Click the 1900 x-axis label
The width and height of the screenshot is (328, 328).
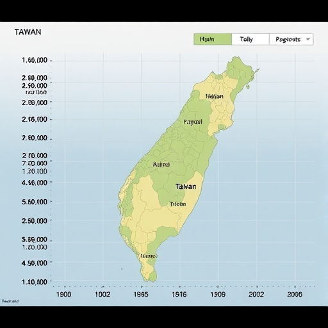coord(63,295)
